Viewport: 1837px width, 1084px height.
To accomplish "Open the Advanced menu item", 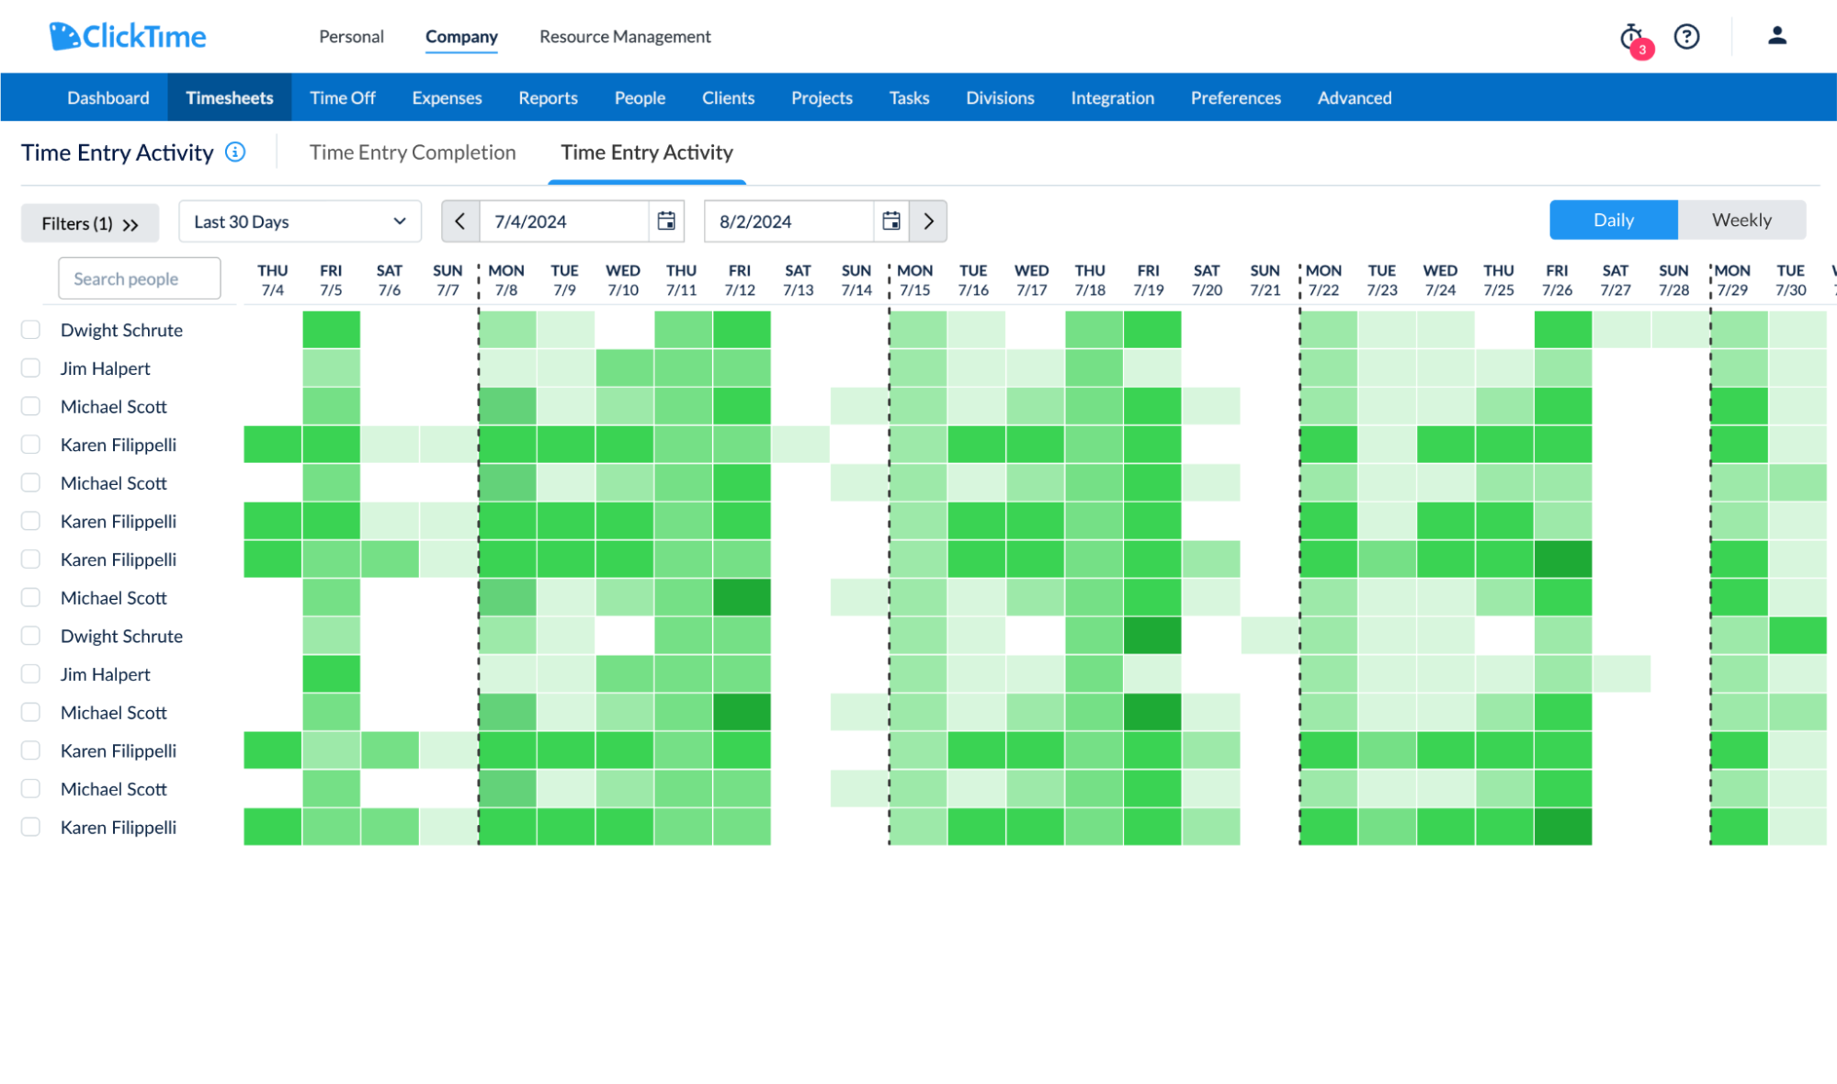I will [x=1355, y=97].
